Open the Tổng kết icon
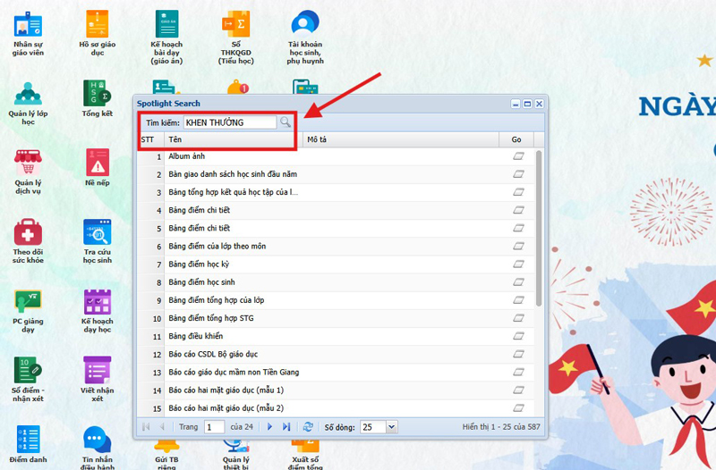716x470 pixels. coord(98,98)
